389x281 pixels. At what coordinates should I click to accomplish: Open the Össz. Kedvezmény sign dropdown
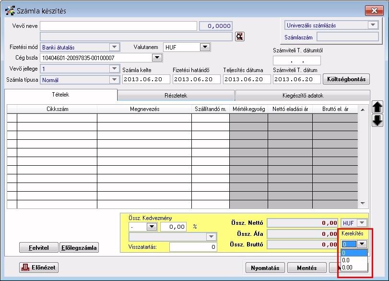[x=152, y=227]
